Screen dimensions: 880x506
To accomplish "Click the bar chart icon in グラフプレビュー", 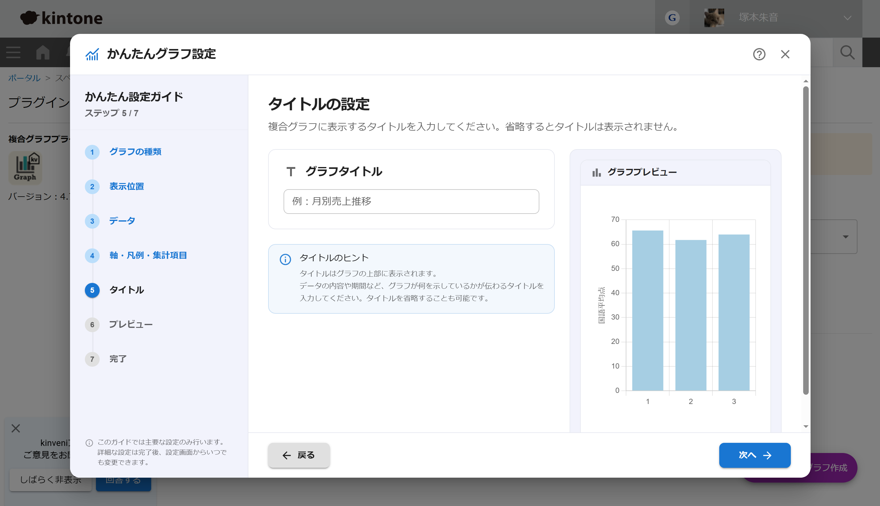I will click(x=597, y=172).
